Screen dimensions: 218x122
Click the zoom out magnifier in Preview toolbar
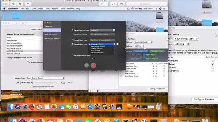click(x=14, y=4)
